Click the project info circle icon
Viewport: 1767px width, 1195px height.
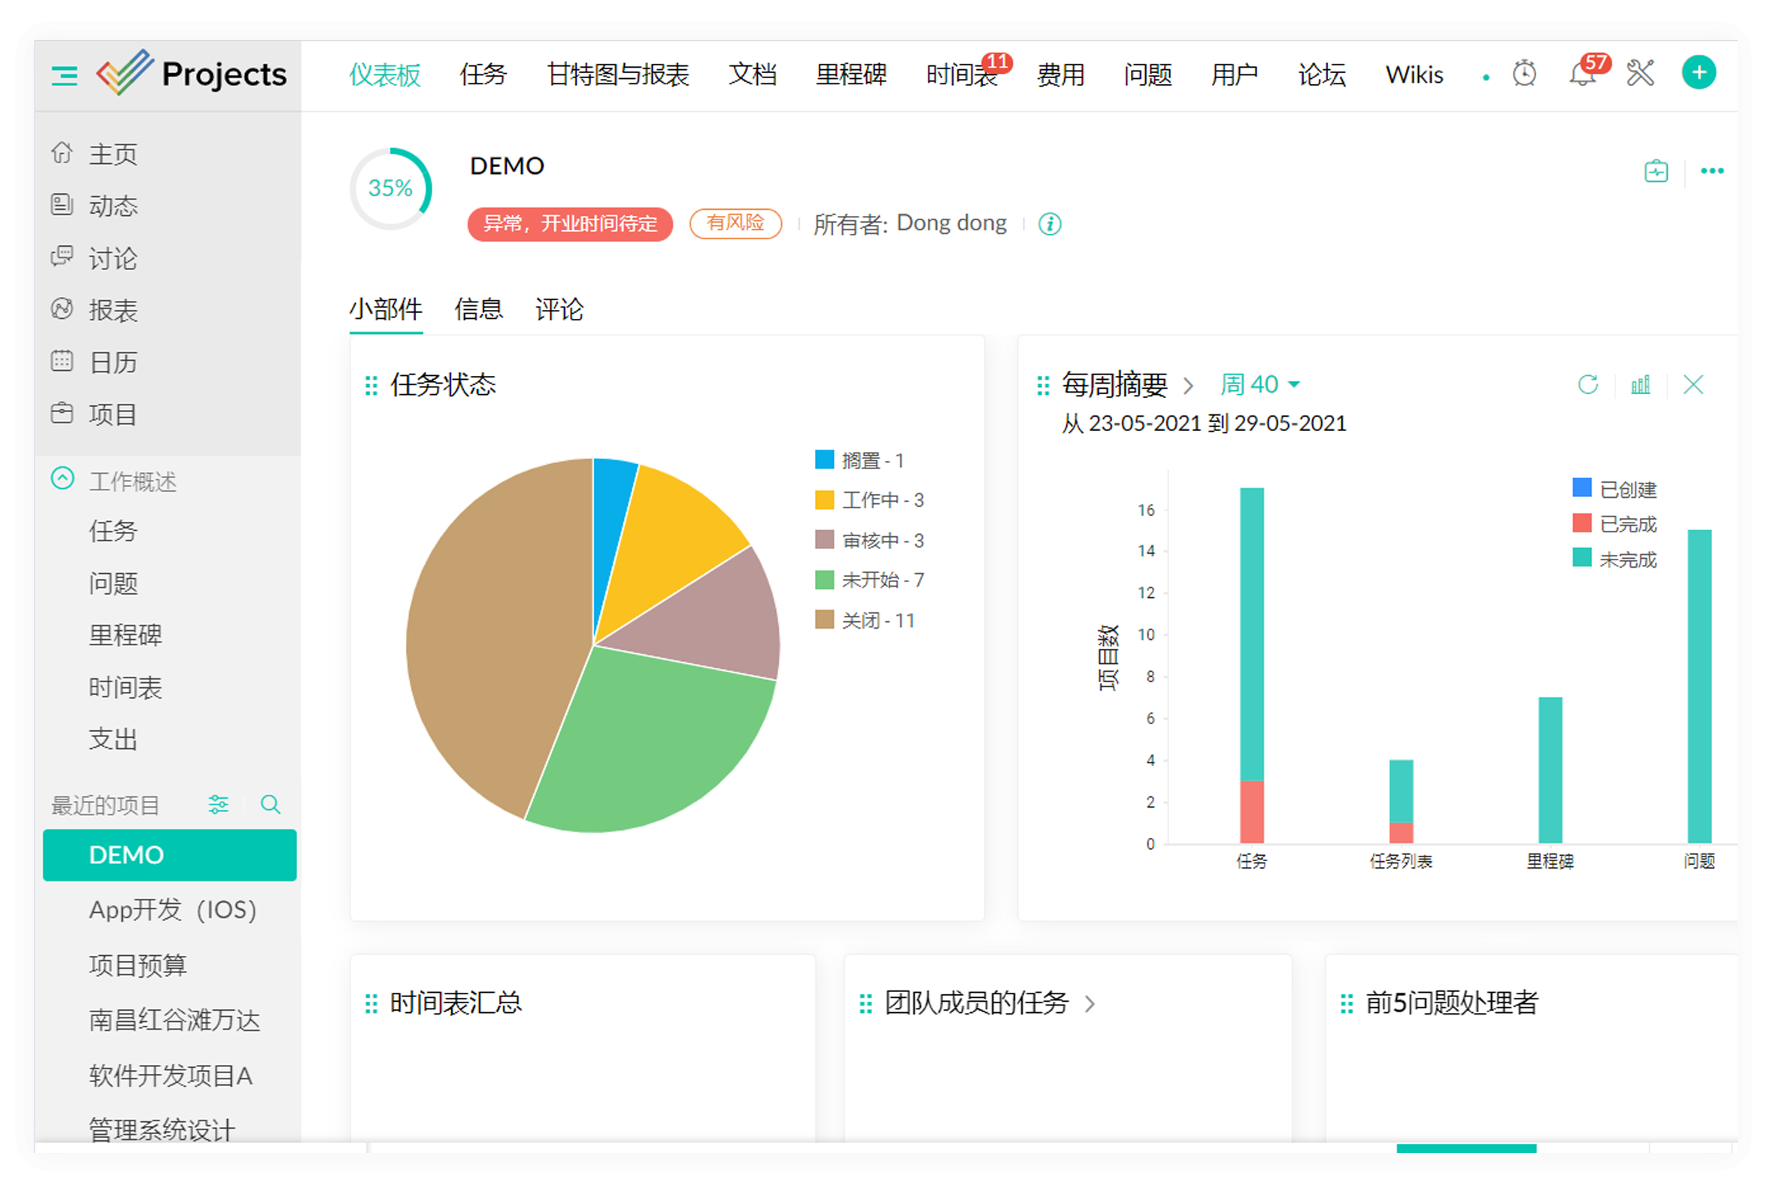point(1050,223)
